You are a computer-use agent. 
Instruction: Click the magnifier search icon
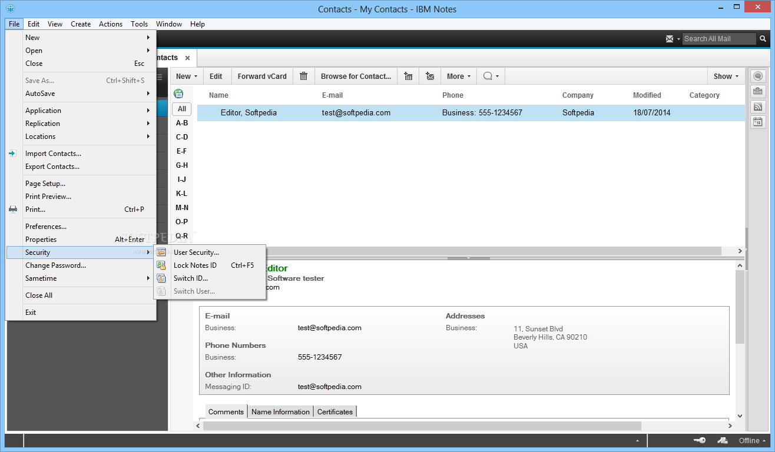click(x=763, y=39)
